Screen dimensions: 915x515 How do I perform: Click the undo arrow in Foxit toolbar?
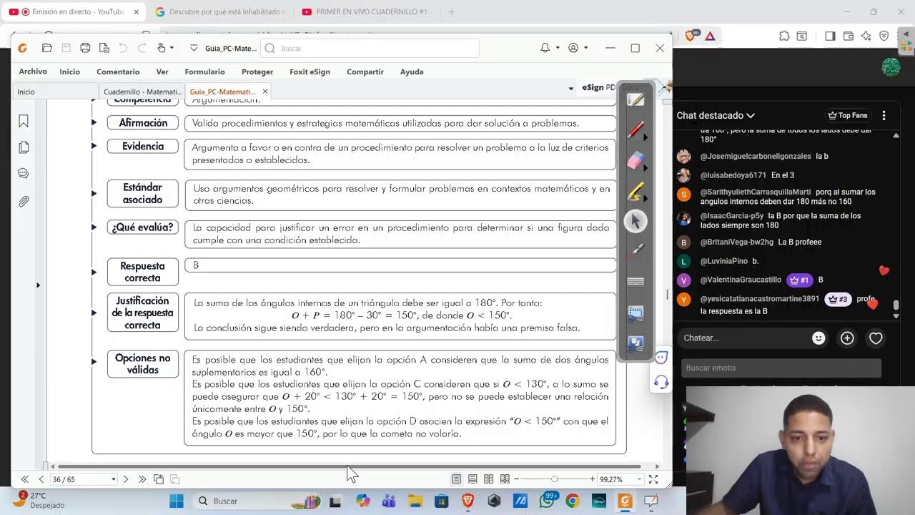123,48
